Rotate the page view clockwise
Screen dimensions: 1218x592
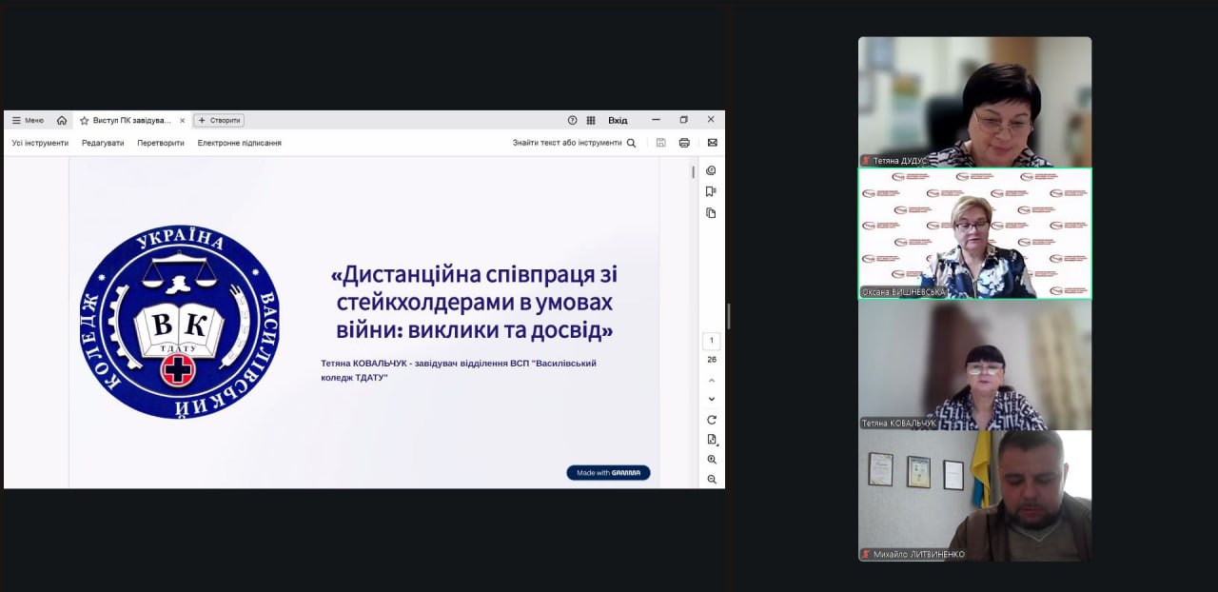click(x=712, y=420)
